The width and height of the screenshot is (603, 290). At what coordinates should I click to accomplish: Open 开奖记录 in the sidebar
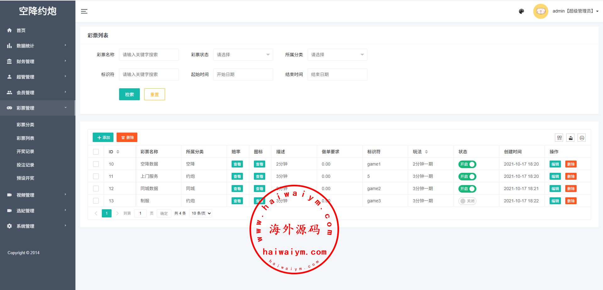[25, 151]
